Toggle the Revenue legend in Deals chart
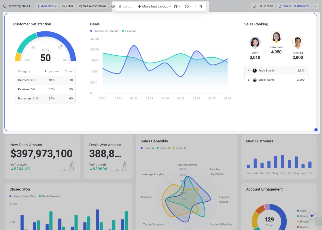This screenshot has height=230, width=322. 129,31
